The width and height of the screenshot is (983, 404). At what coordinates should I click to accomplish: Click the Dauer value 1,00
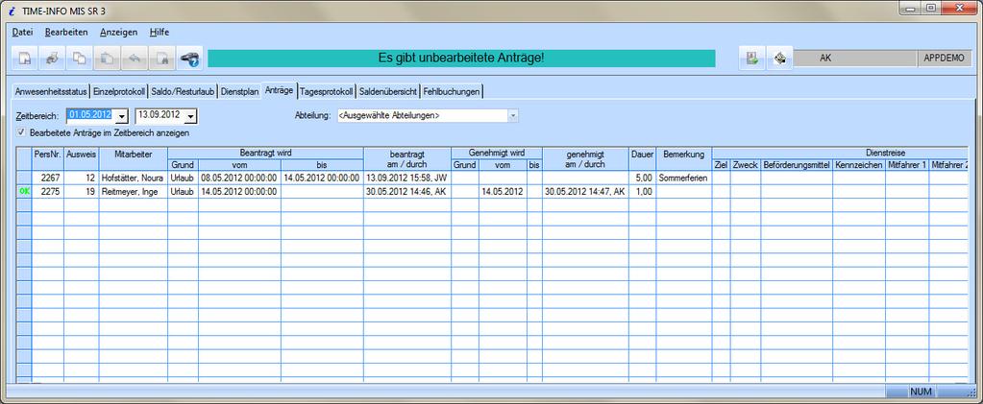click(643, 192)
